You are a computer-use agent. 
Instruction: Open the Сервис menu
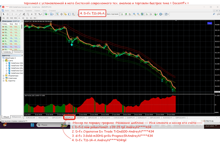[37, 11]
